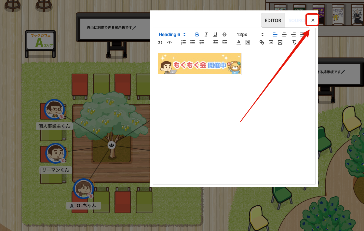Insert a hyperlink
The width and height of the screenshot is (364, 231).
(262, 42)
